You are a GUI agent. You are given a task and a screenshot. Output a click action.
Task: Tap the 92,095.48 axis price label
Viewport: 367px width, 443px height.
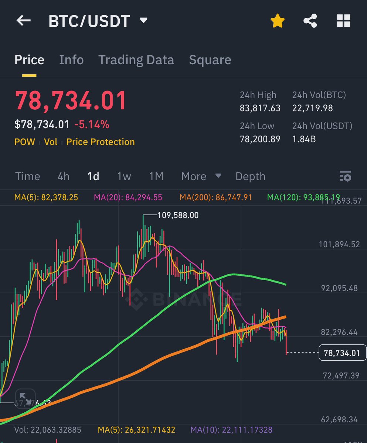click(x=340, y=288)
